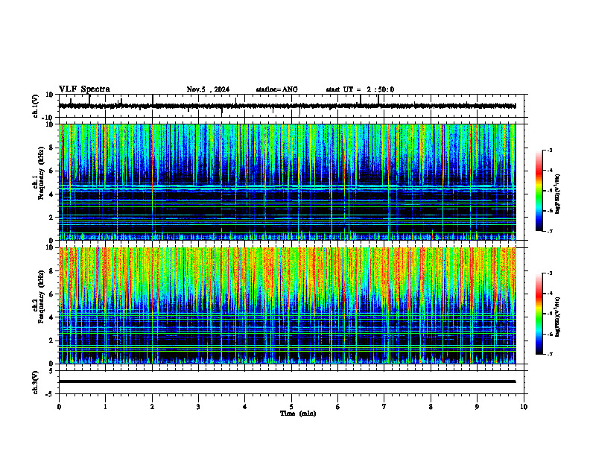The width and height of the screenshot is (590, 456).
Task: Click the ch.1 spectrogram color bar
Action: [539, 191]
